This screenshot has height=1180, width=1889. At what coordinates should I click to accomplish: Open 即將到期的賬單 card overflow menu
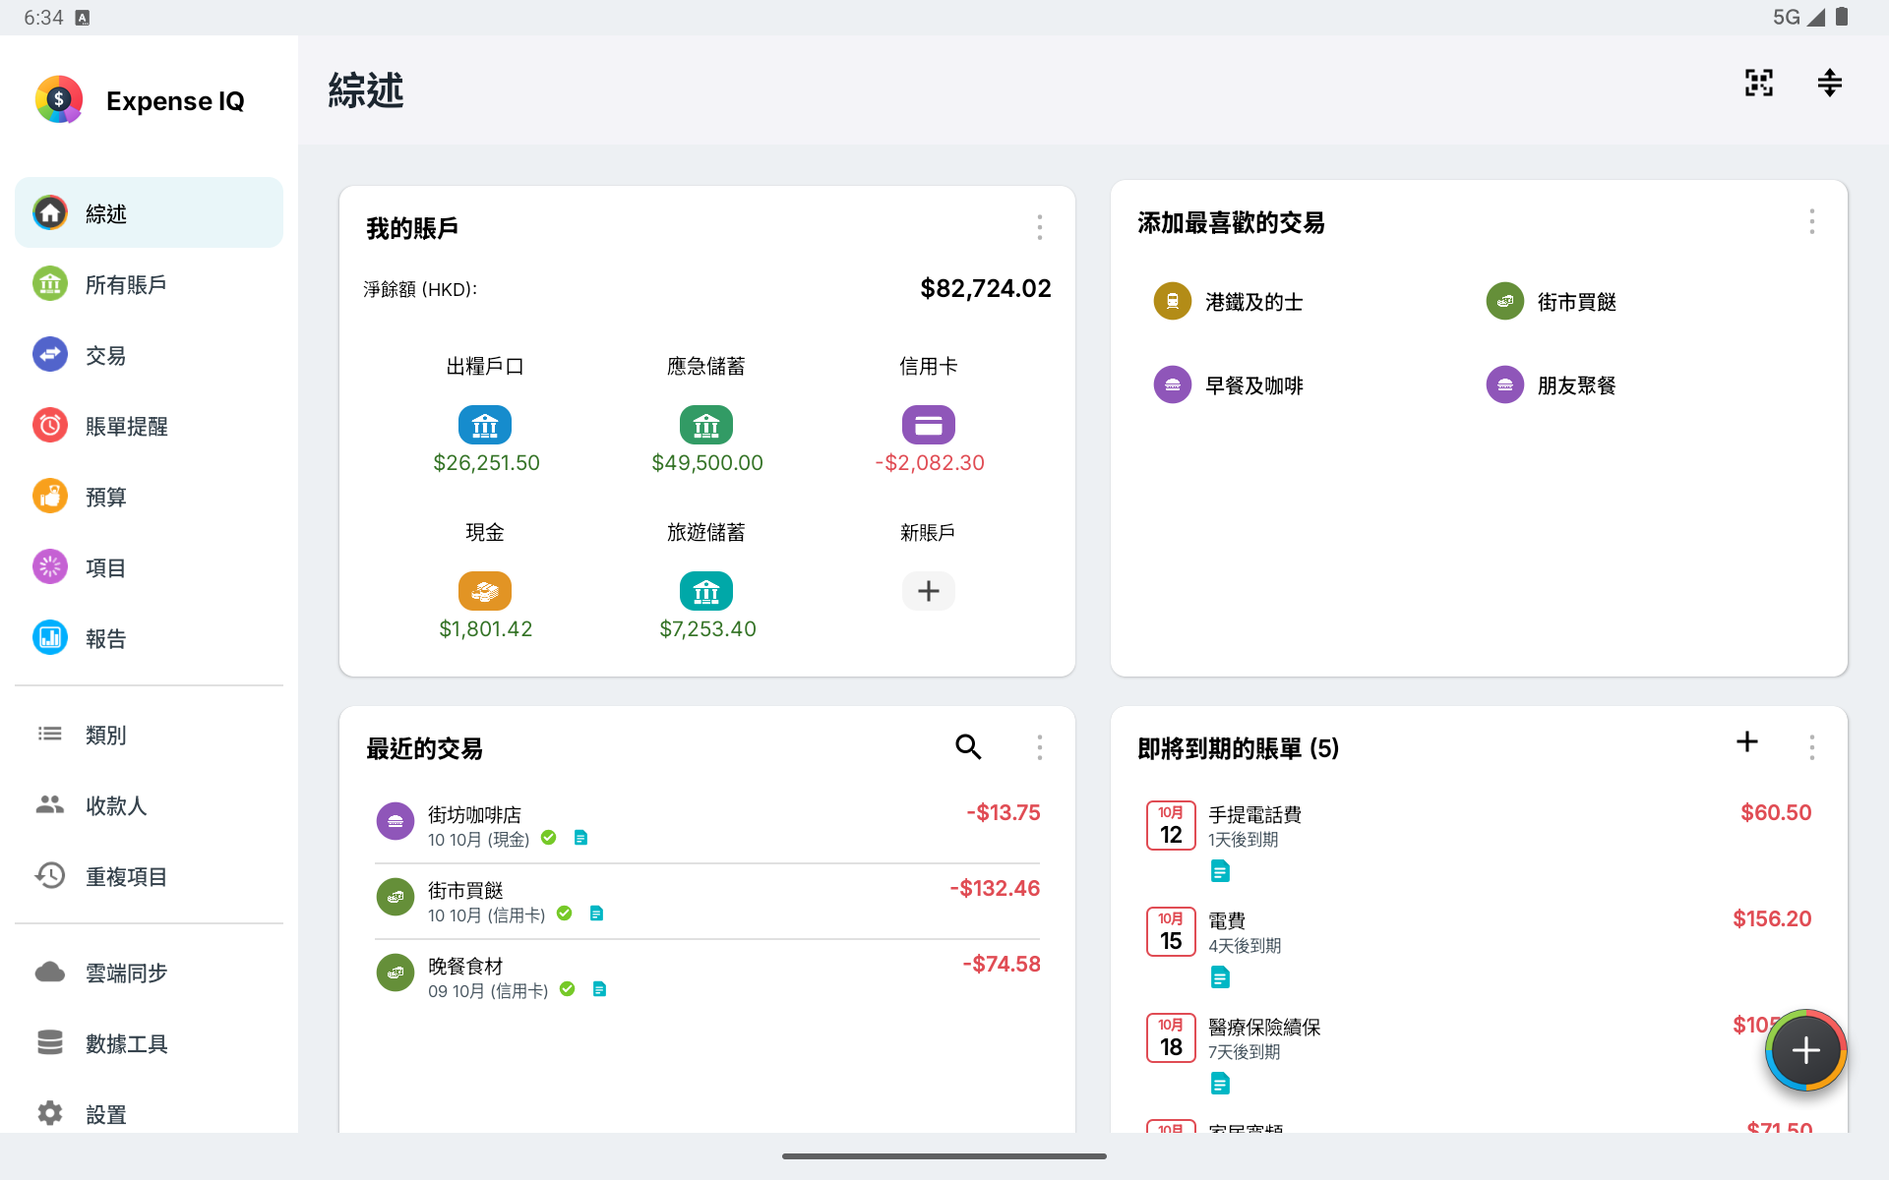coord(1811,747)
